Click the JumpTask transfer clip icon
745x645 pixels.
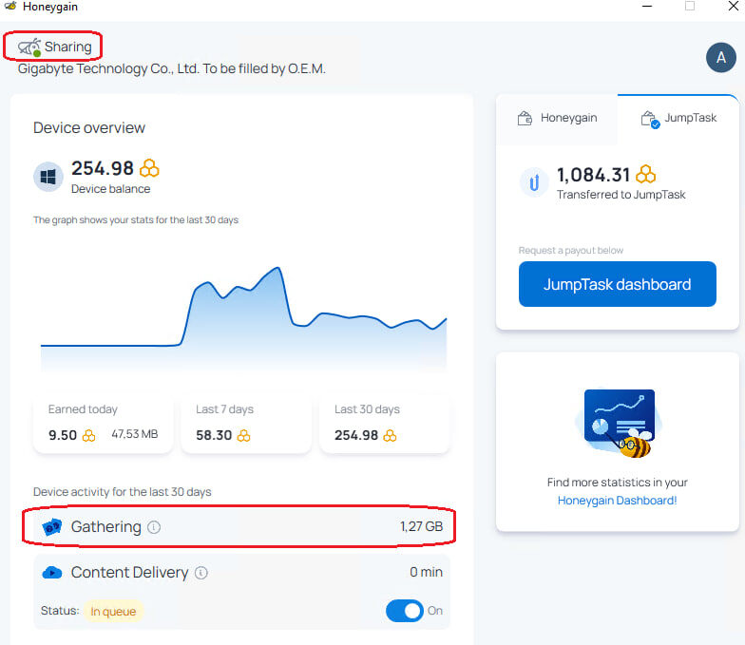[534, 182]
